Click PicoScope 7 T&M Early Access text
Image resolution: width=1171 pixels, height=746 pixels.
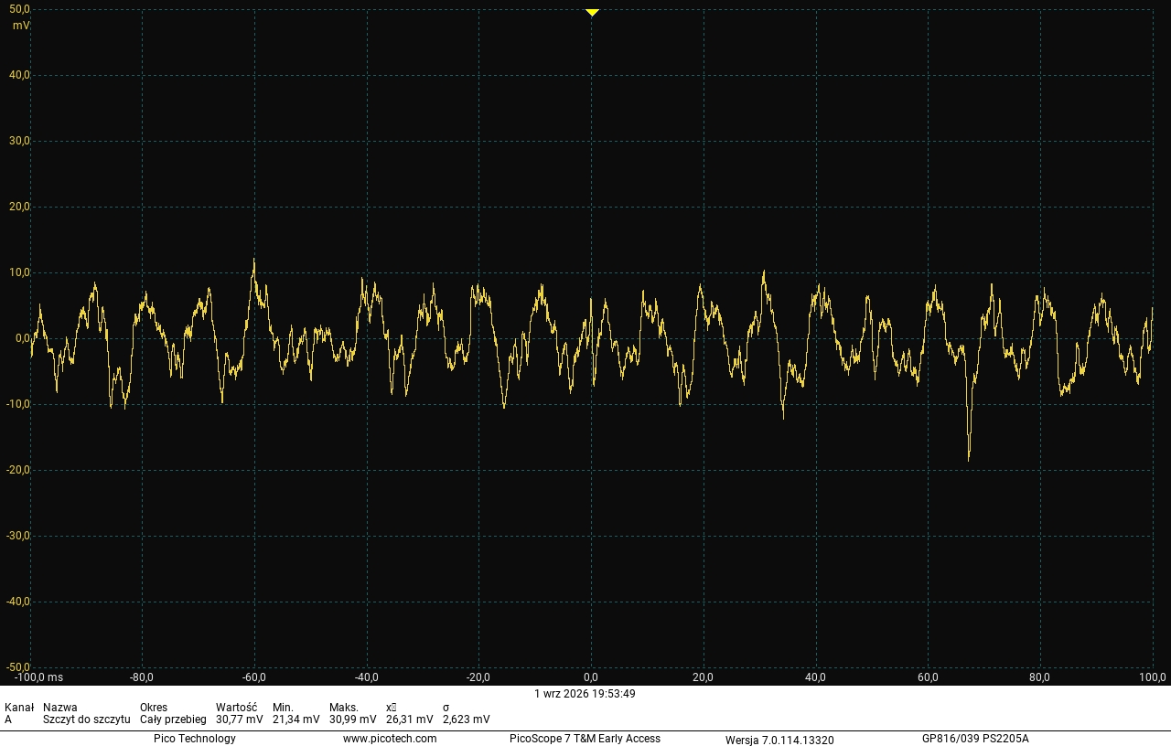click(585, 739)
